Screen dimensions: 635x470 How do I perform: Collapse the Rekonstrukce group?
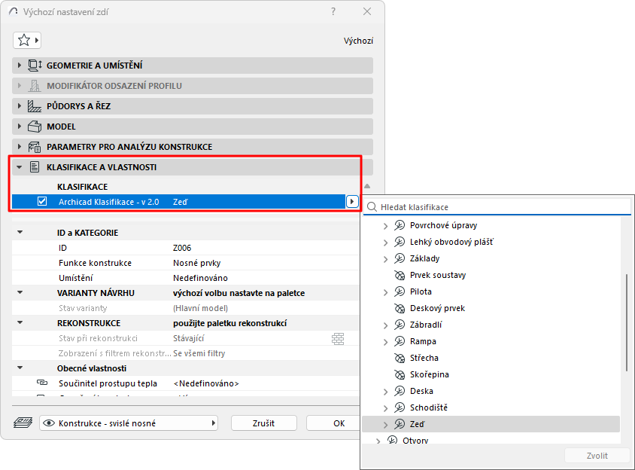[20, 323]
